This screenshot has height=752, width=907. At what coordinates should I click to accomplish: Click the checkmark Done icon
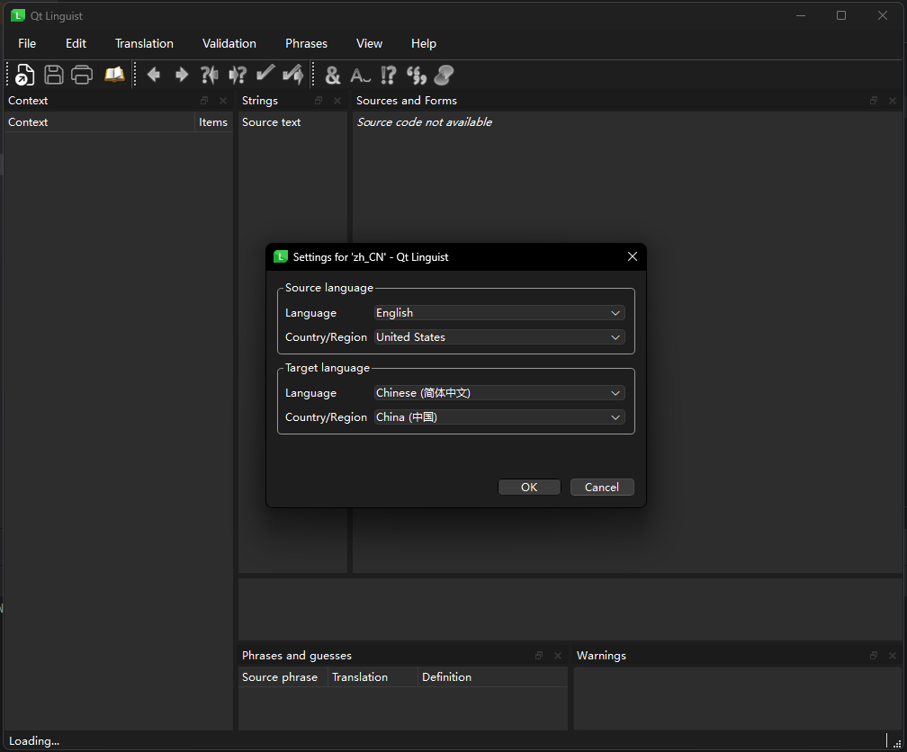265,75
